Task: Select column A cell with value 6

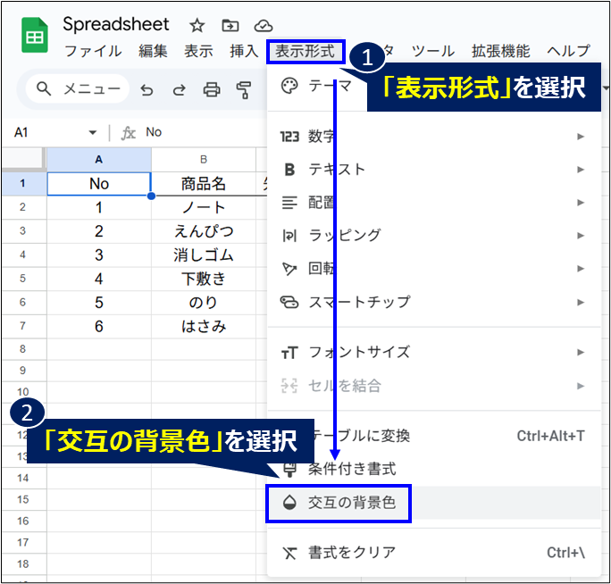Action: coord(99,327)
